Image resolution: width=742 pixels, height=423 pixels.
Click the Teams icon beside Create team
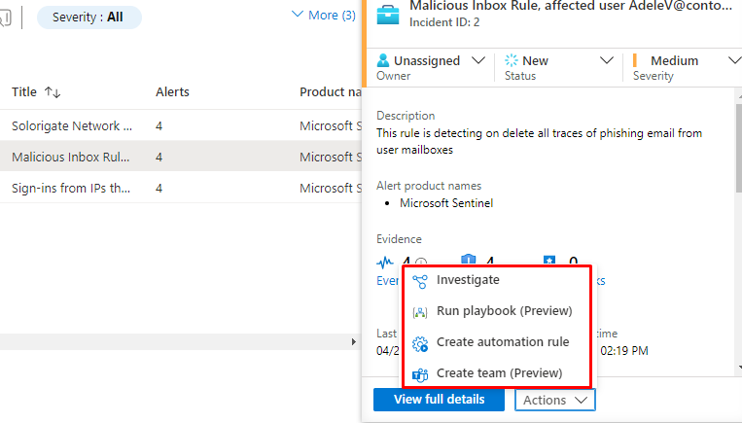(420, 374)
